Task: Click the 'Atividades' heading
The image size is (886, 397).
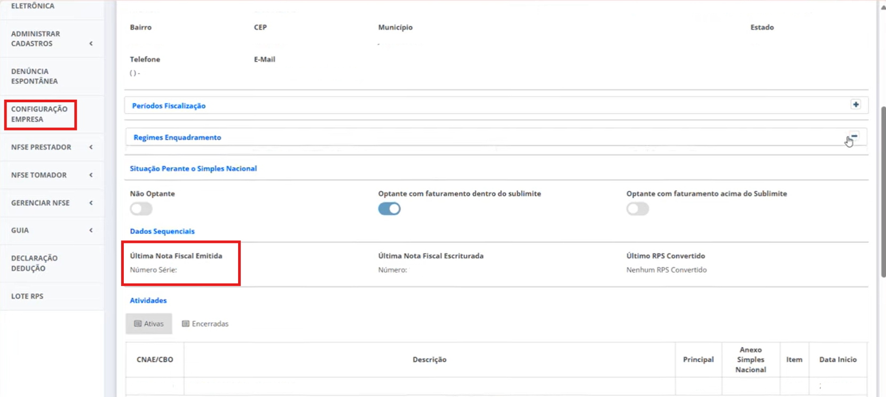Action: (148, 301)
